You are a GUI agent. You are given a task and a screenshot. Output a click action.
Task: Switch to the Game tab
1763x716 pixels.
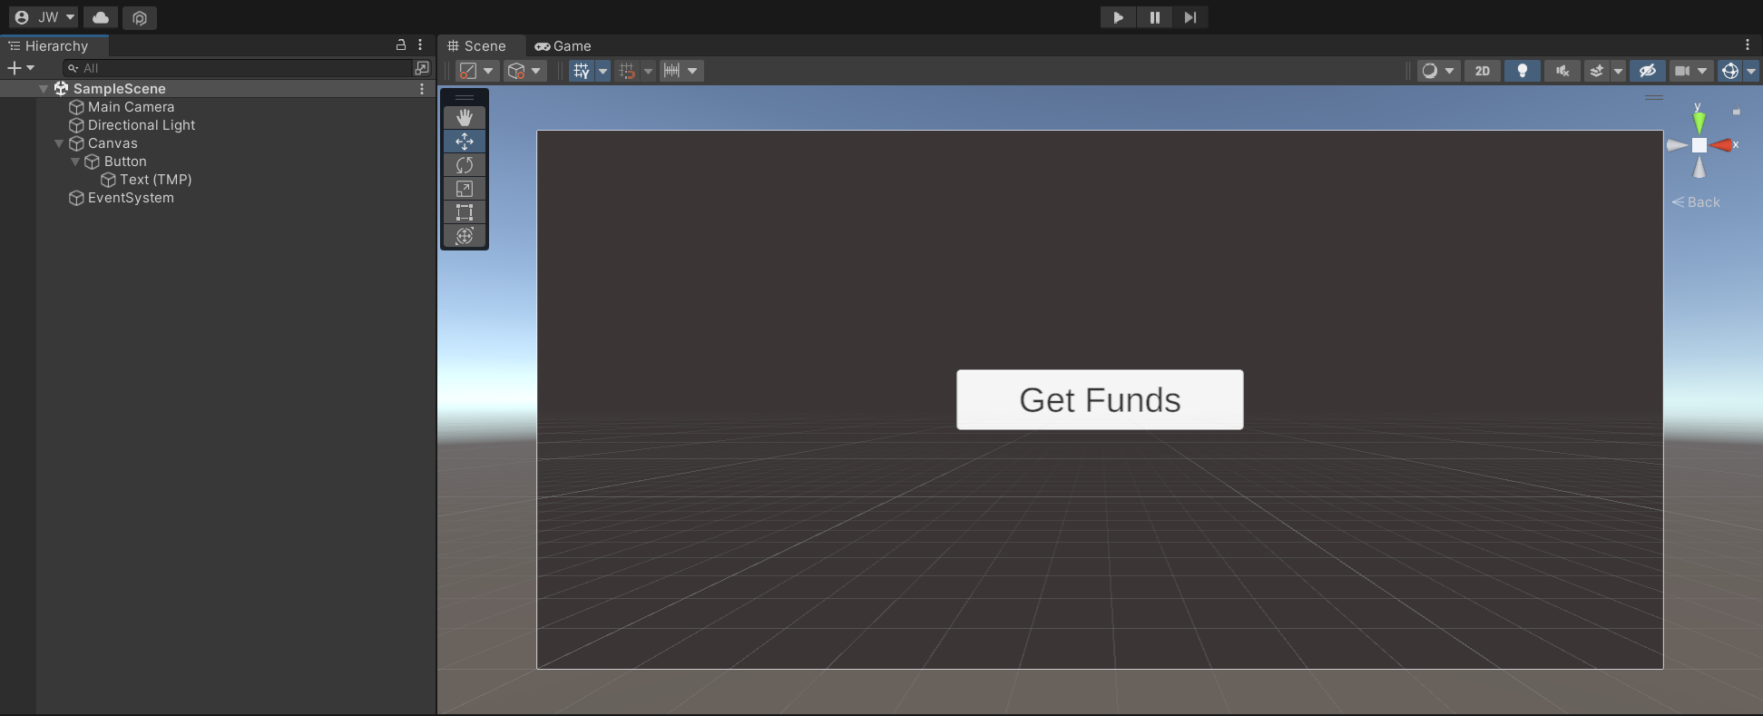click(563, 46)
